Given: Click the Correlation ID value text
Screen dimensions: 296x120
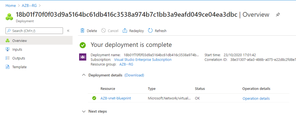Looking at the screenshot, I should coord(263,60).
